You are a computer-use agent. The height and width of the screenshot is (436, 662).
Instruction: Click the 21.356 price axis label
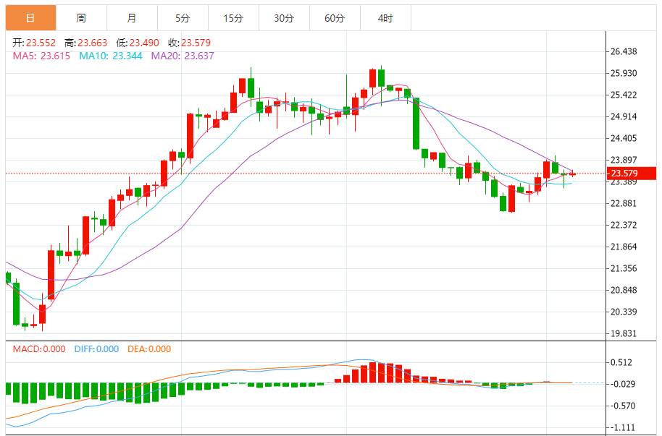pos(624,268)
